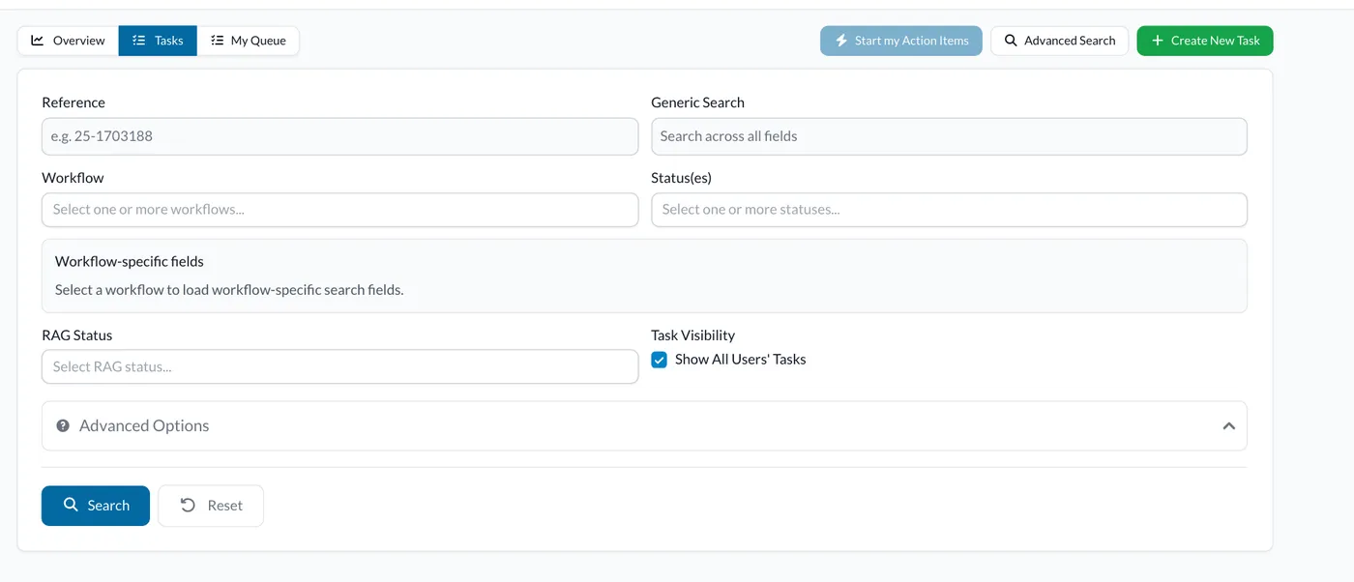This screenshot has width=1354, height=582.
Task: Click Start my Action Items button
Action: (901, 41)
